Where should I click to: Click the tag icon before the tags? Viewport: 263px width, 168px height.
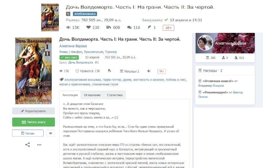click(x=61, y=80)
